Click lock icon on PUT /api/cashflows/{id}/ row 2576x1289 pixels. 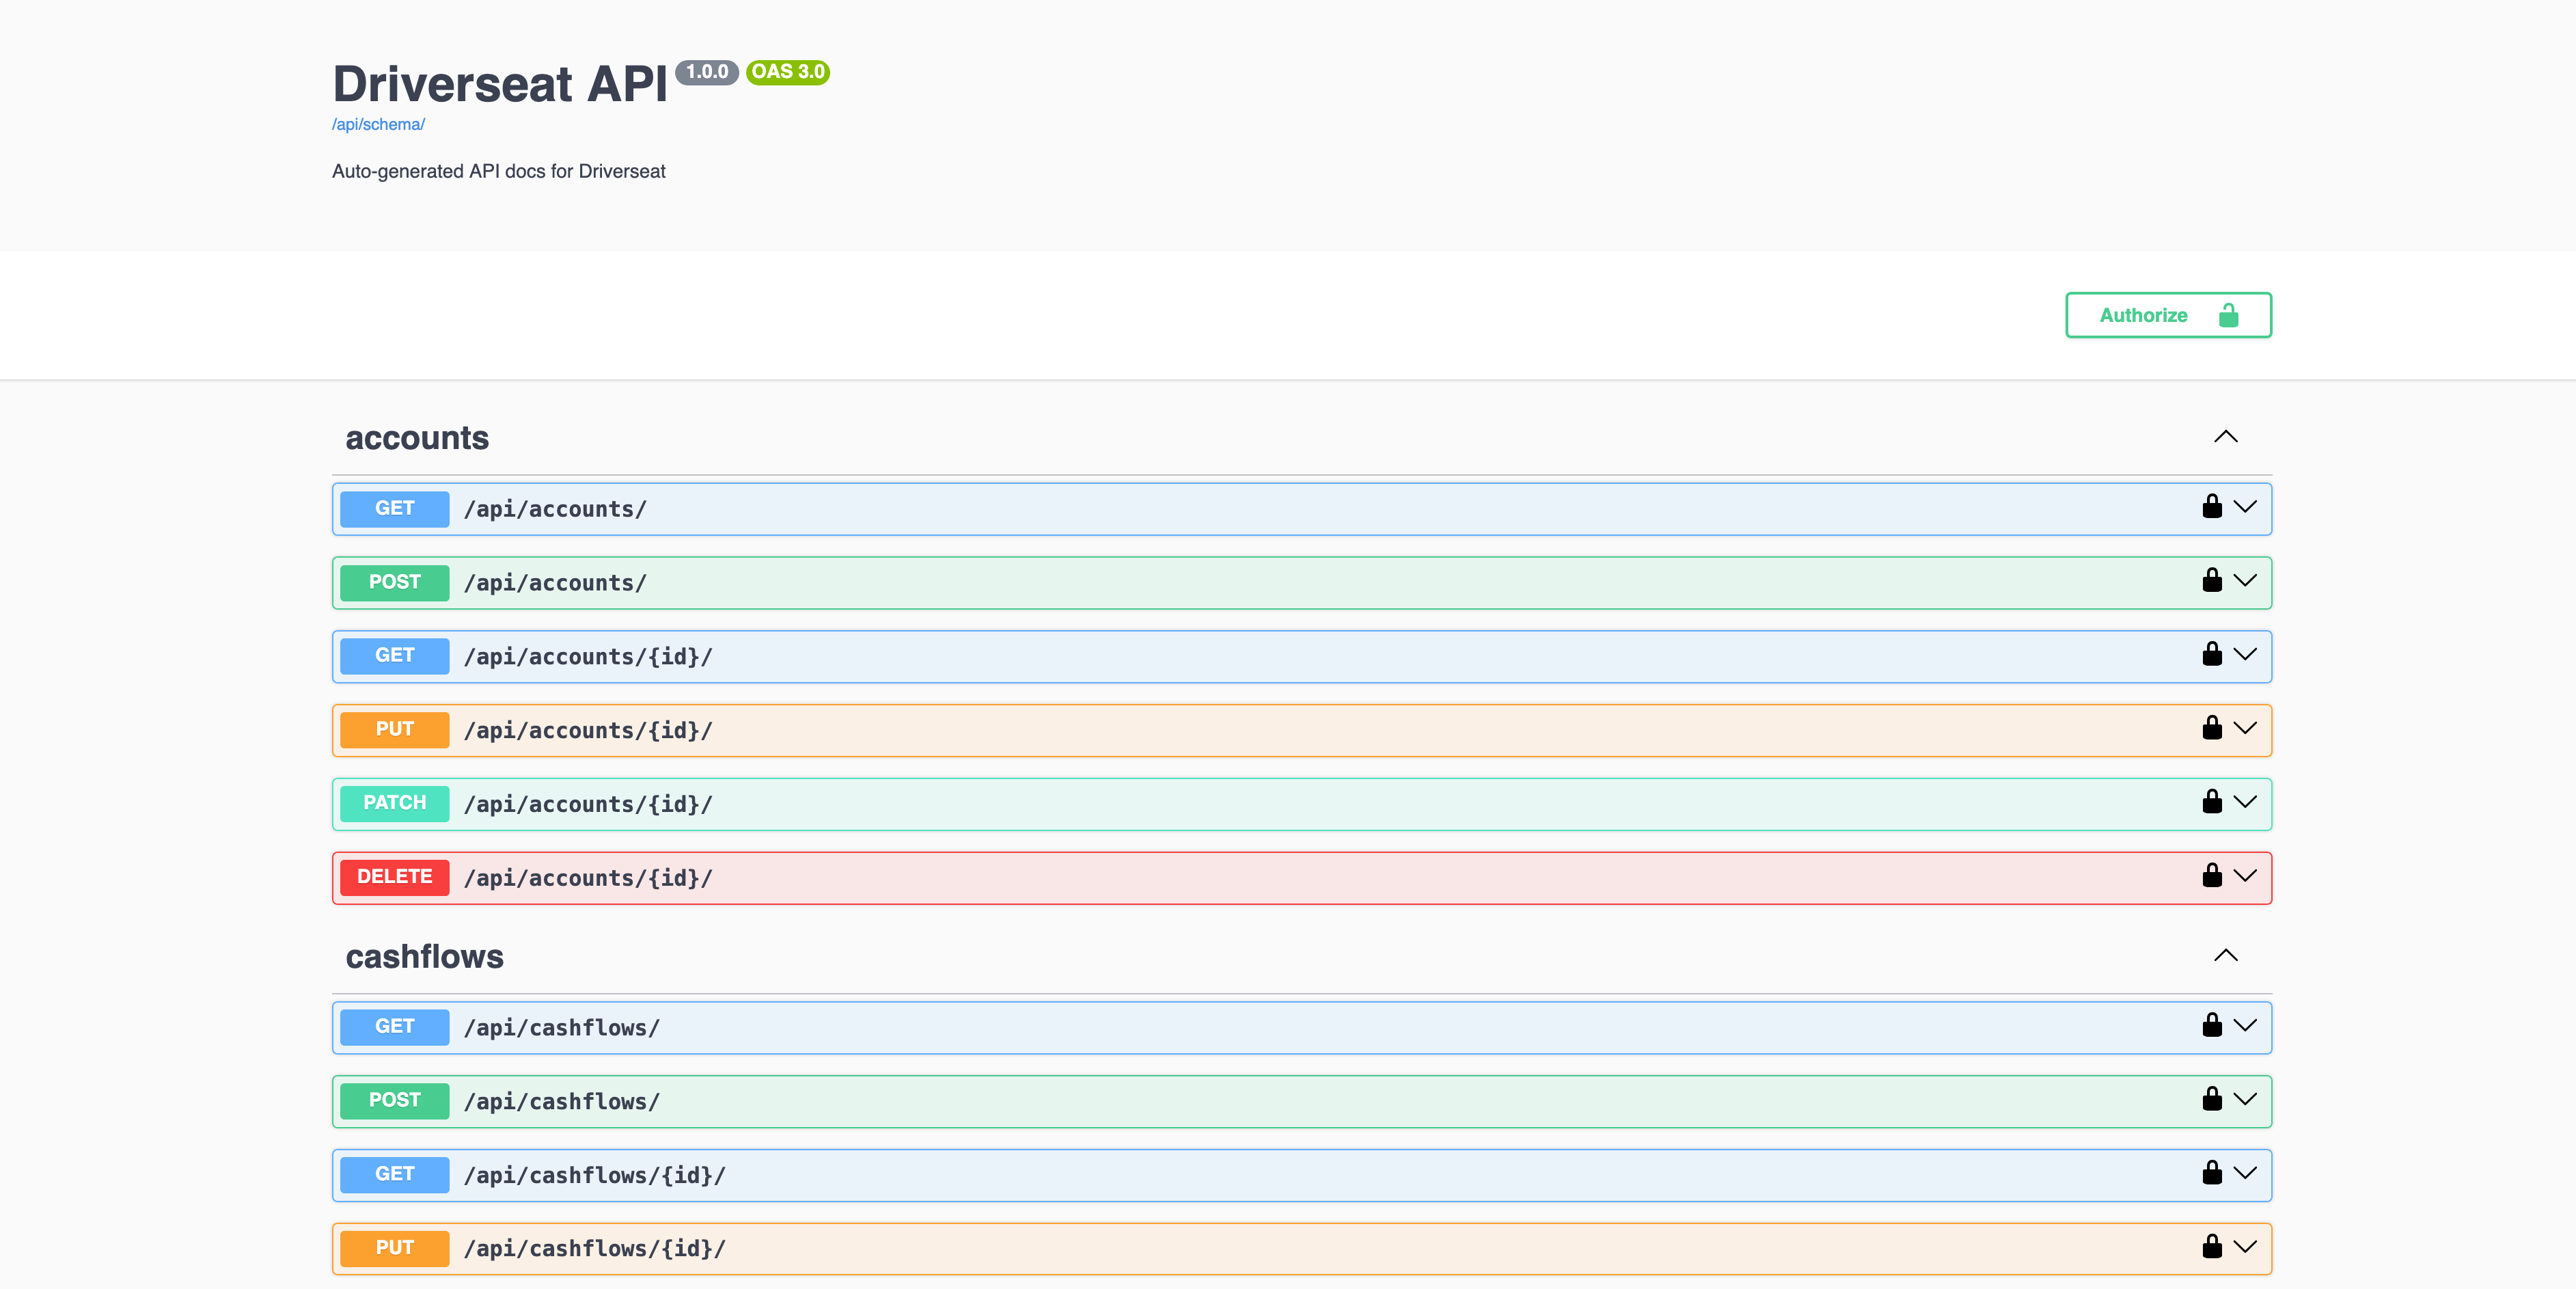pyautogui.click(x=2211, y=1247)
